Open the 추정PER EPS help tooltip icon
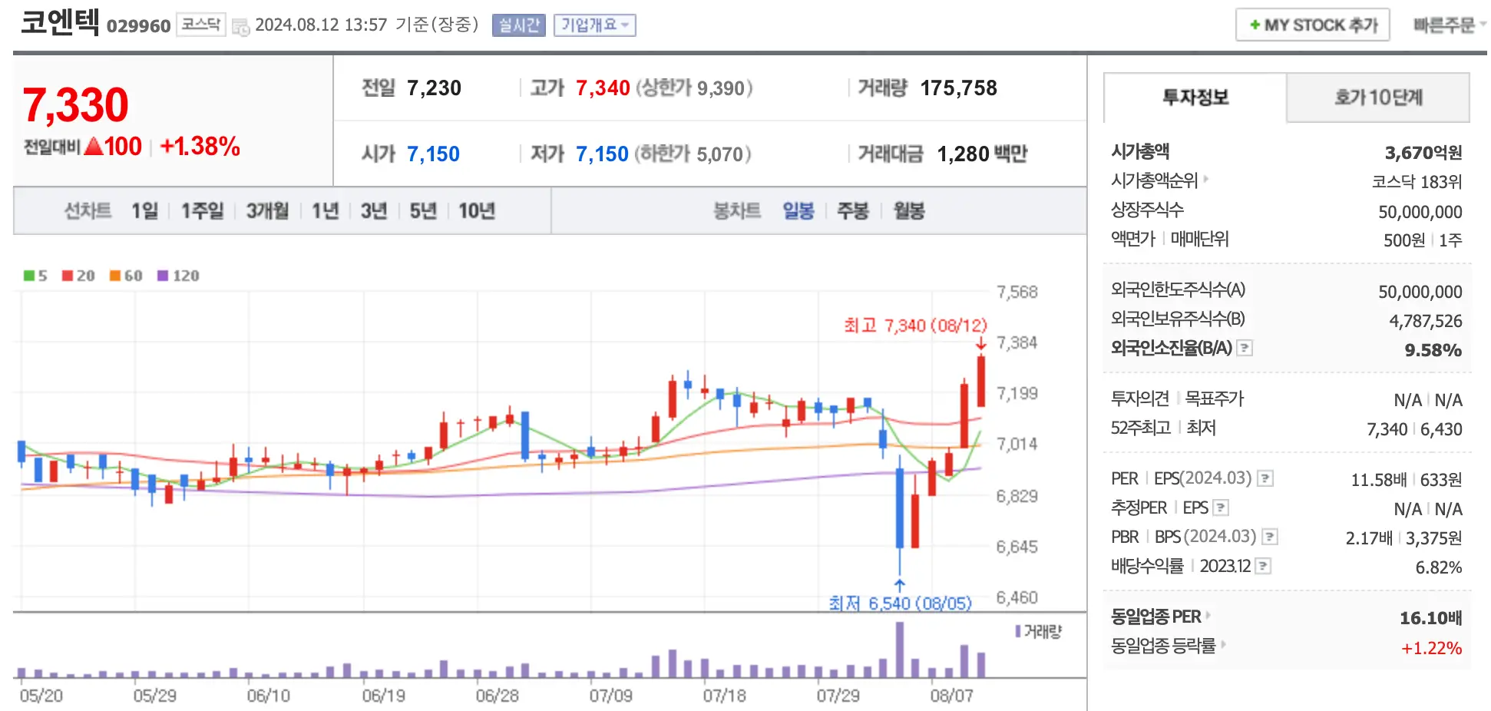Image resolution: width=1491 pixels, height=711 pixels. tap(1222, 508)
